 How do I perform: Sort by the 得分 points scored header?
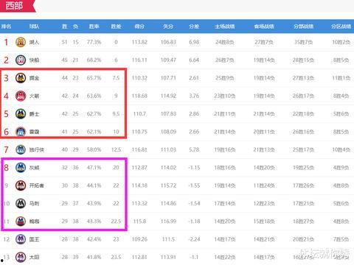coord(139,26)
